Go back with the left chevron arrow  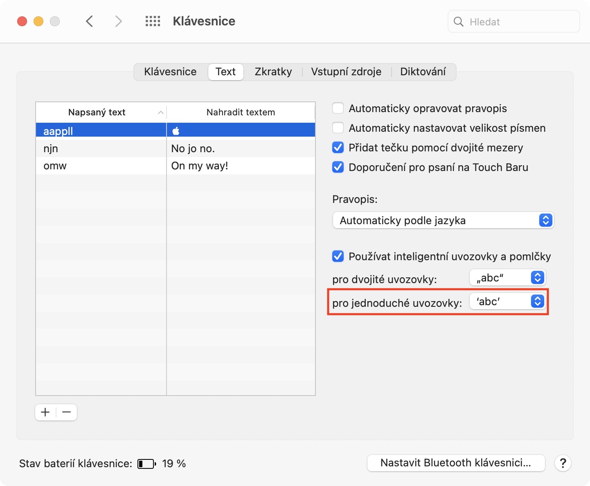(x=90, y=21)
